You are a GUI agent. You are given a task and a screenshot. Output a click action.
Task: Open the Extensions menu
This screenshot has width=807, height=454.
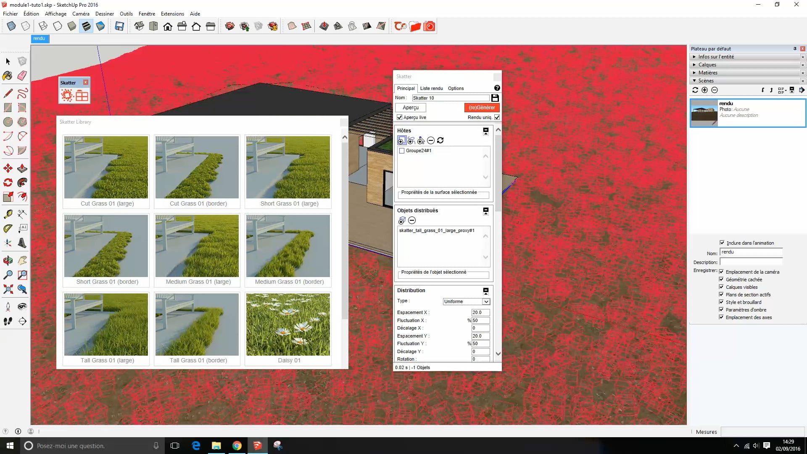172,14
